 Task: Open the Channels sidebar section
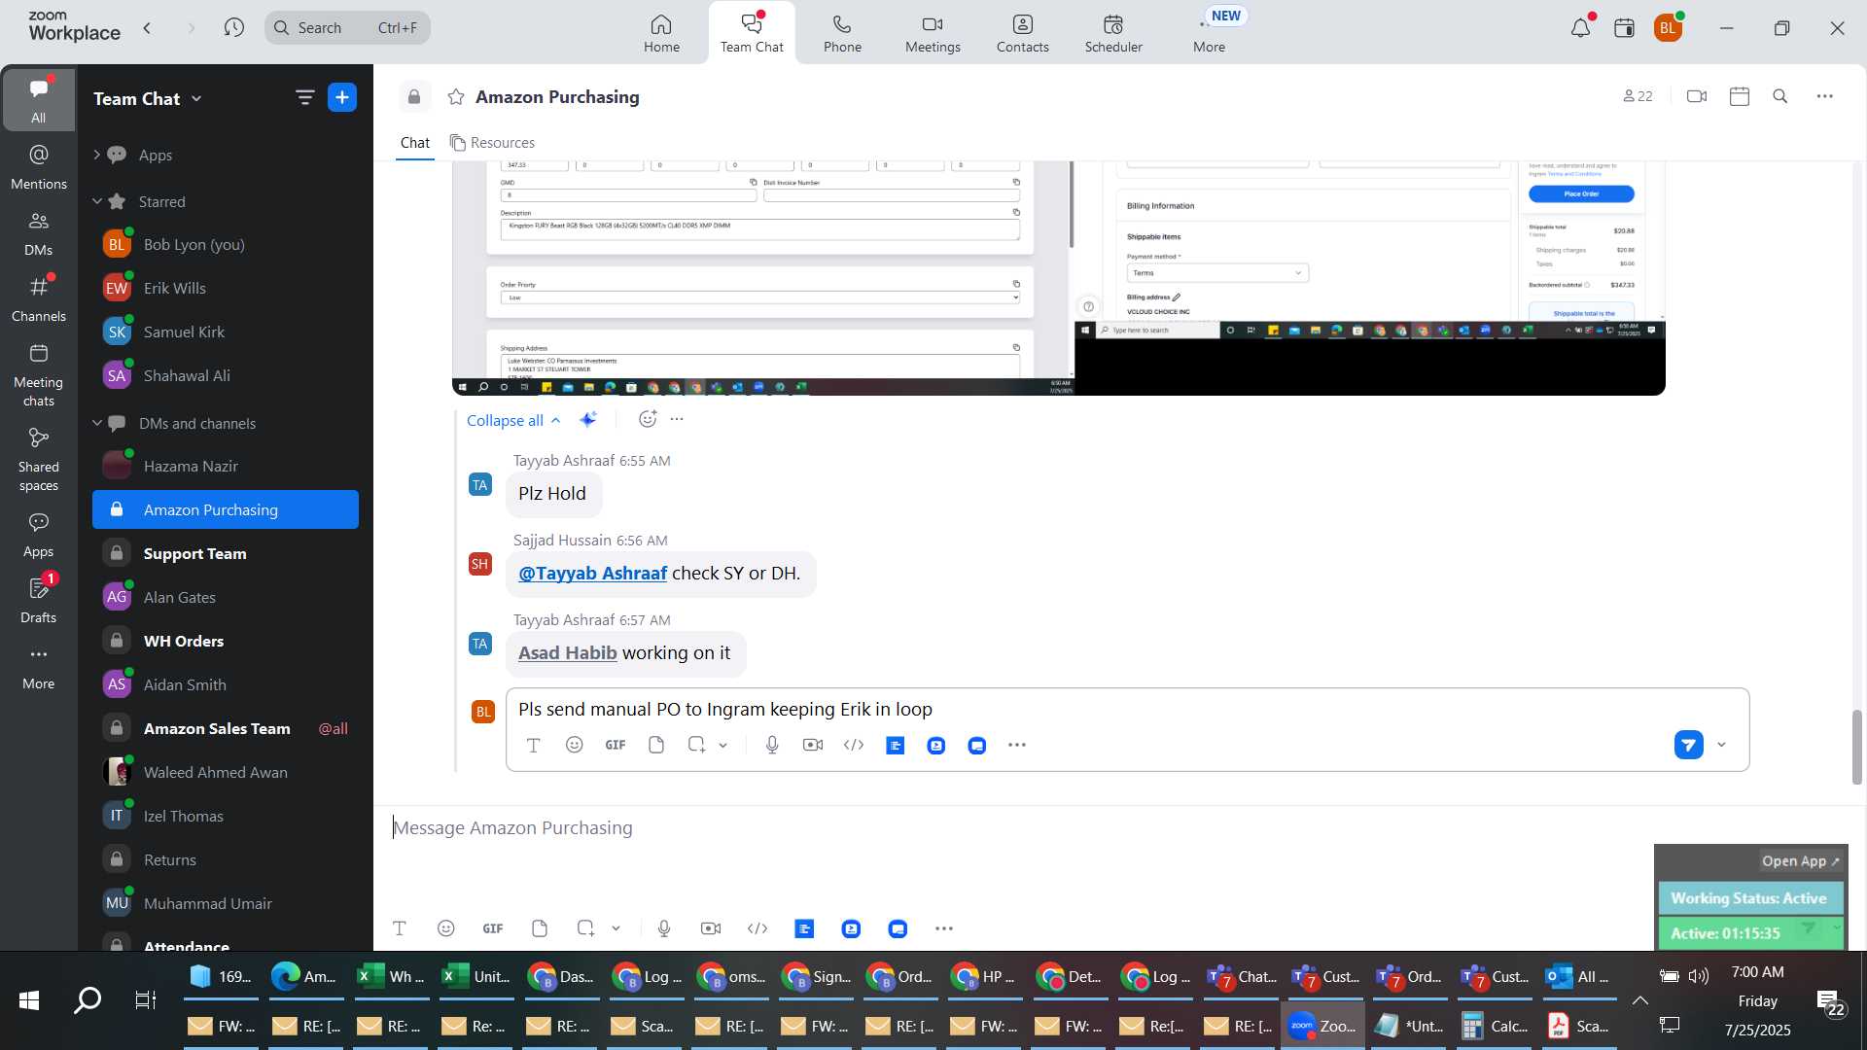tap(39, 299)
